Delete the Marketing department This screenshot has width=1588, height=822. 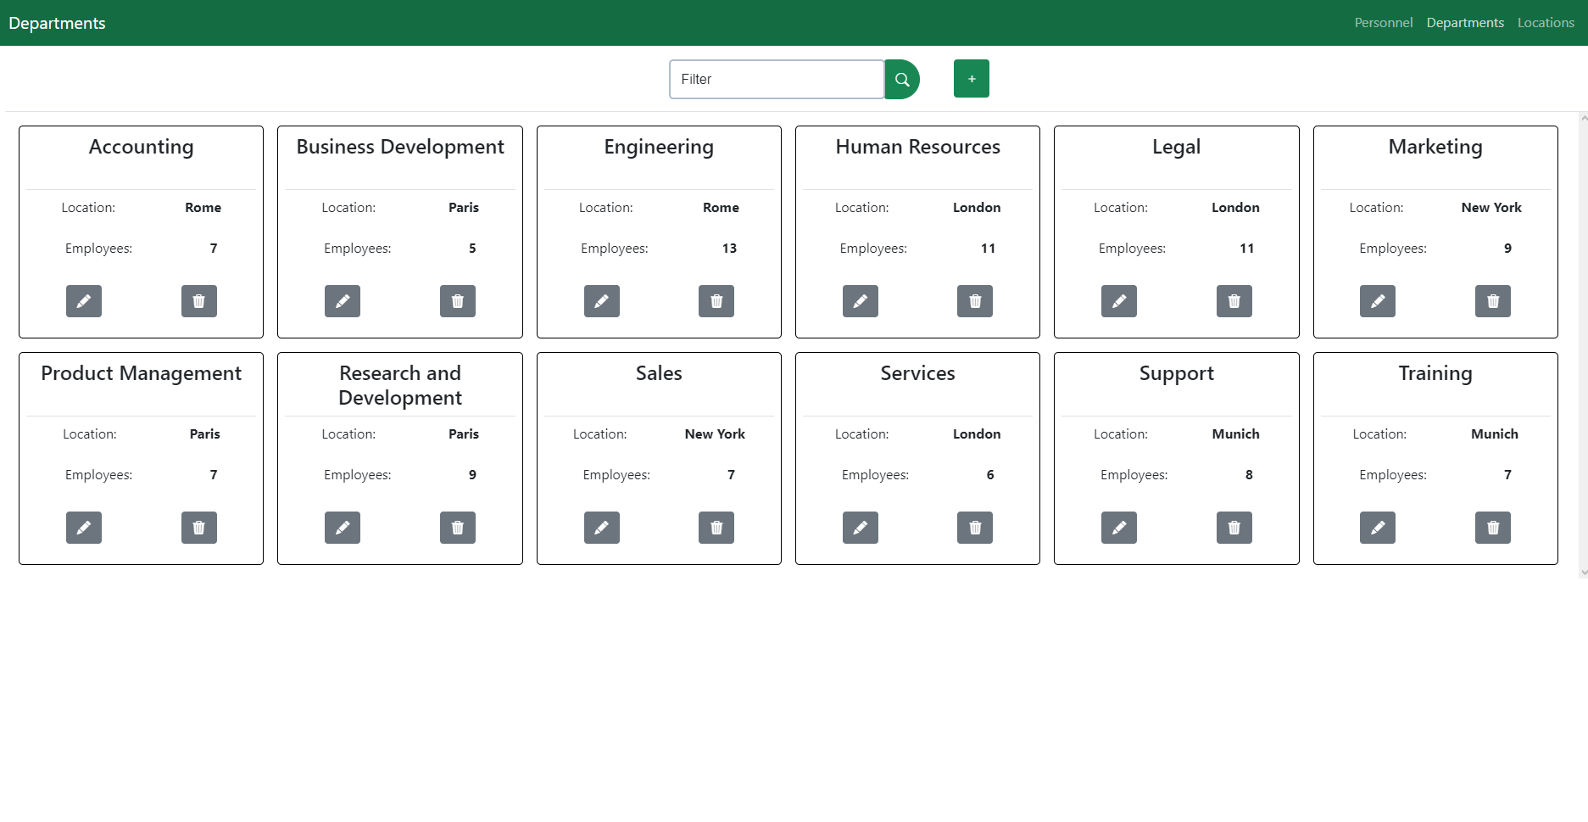click(x=1492, y=301)
